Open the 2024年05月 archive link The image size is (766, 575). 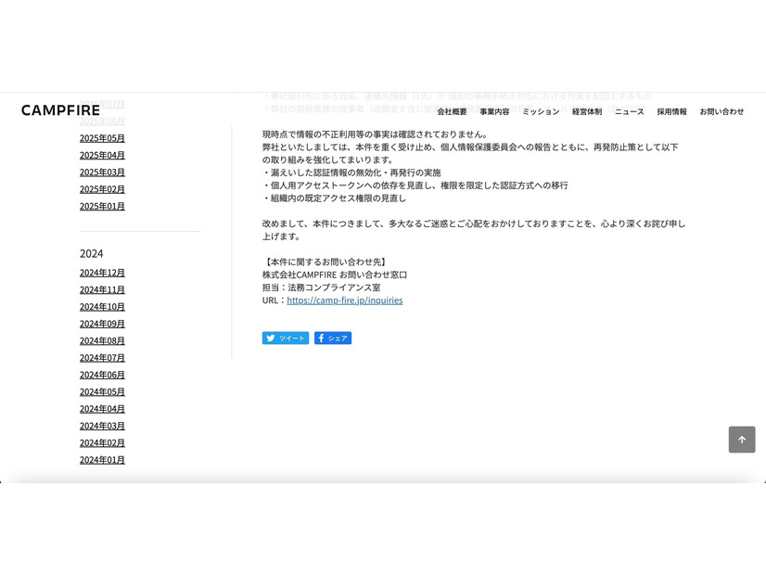pyautogui.click(x=102, y=391)
